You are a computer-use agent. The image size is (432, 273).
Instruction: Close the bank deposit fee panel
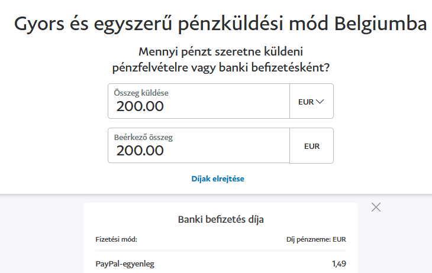[376, 207]
